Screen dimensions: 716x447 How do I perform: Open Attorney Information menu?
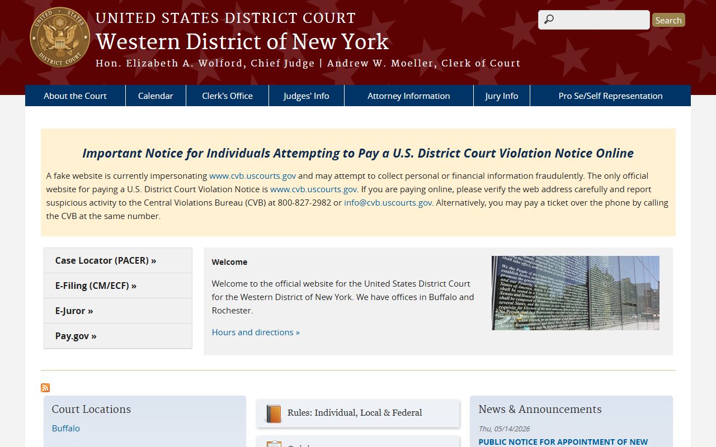click(408, 96)
